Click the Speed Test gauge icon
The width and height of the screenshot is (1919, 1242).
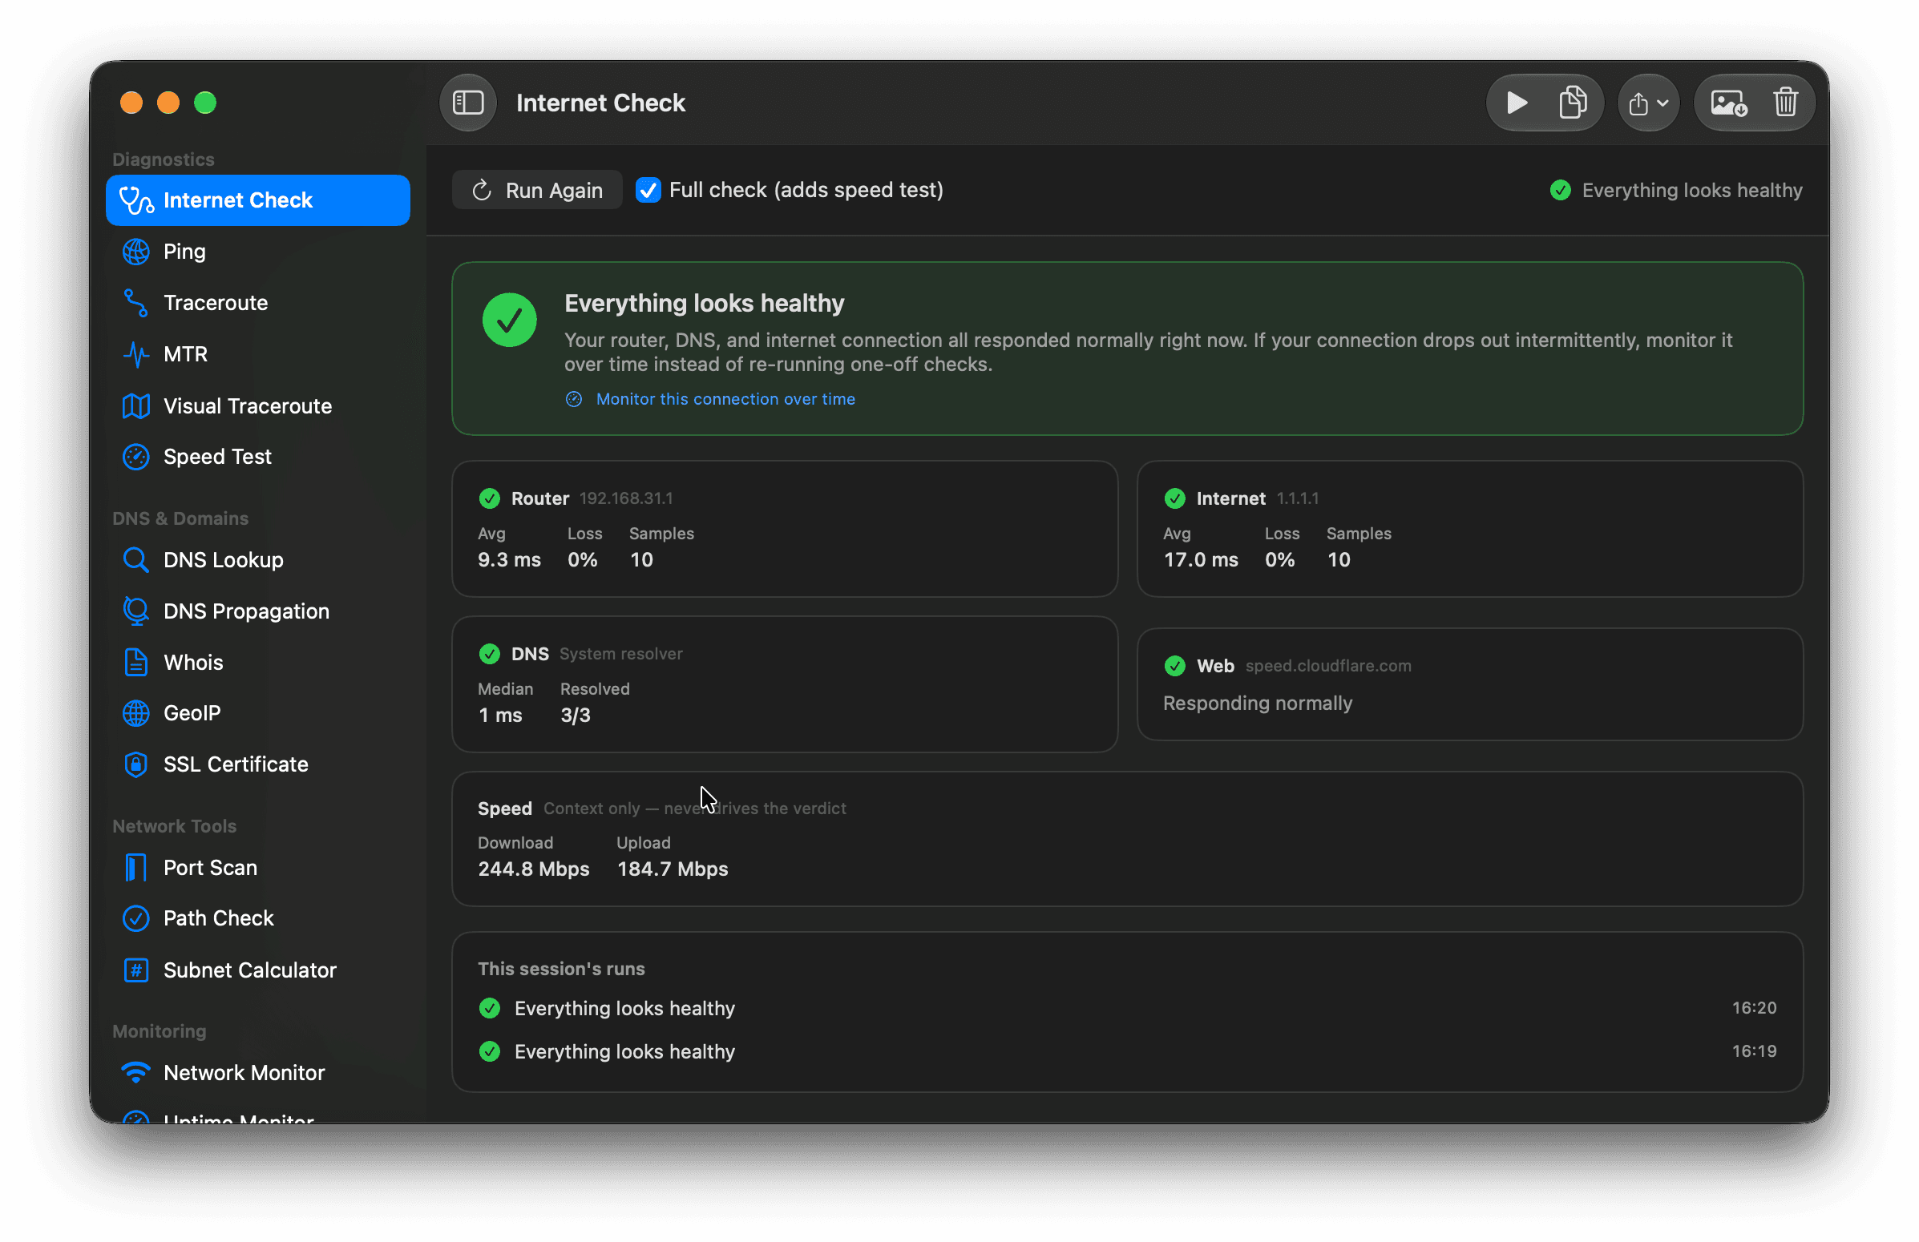click(135, 456)
